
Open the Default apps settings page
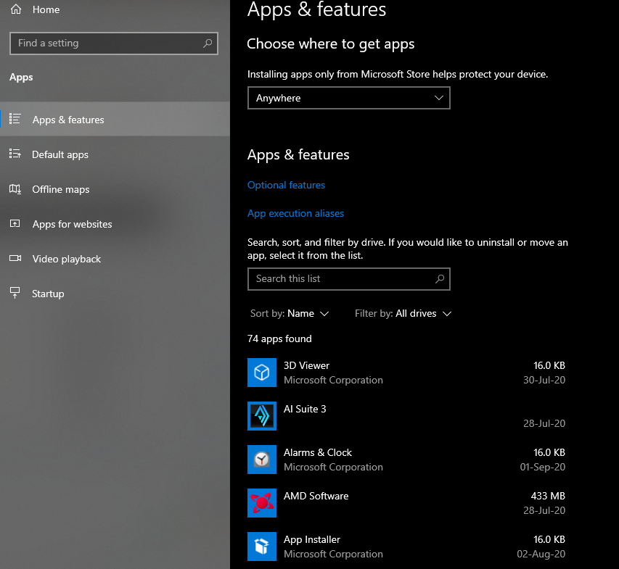60,154
